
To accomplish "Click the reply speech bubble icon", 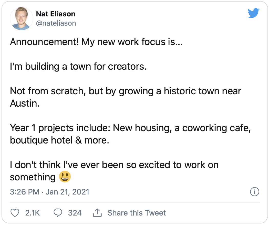I will tap(58, 213).
